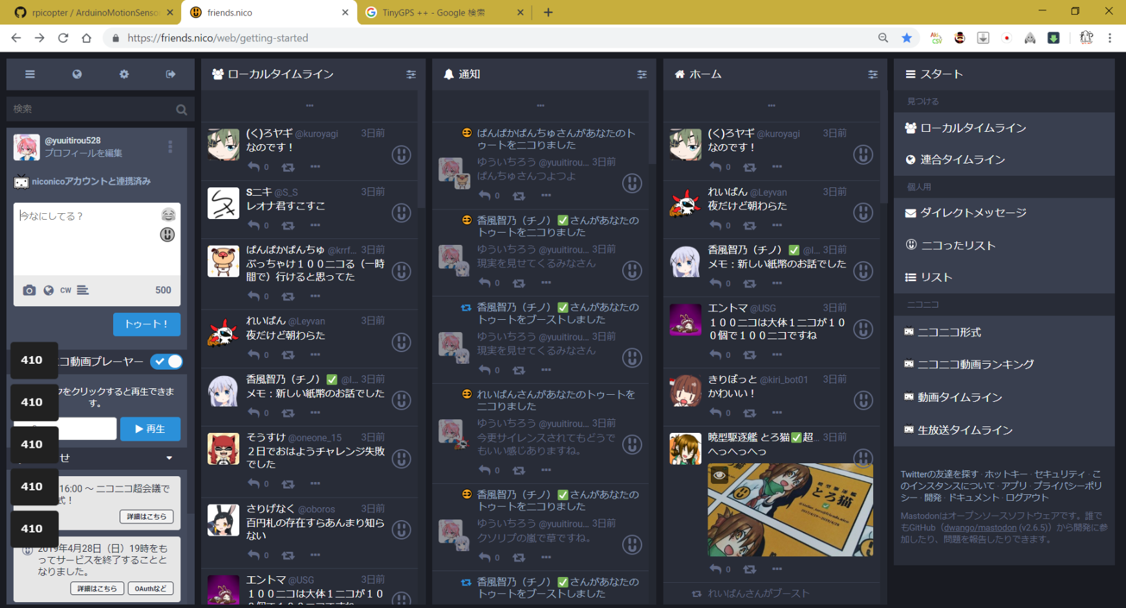This screenshot has width=1126, height=608.
Task: Reply to S二キ's toot
Action: [254, 225]
